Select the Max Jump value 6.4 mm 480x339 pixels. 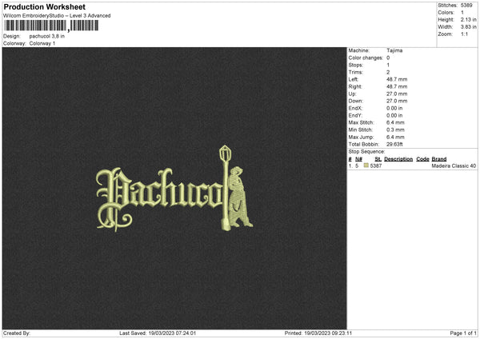[395, 137]
